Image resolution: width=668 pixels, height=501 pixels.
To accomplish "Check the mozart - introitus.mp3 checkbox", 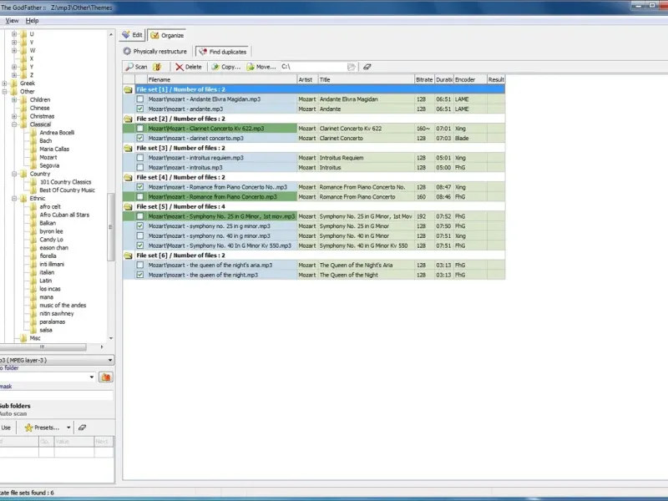I will pos(140,168).
